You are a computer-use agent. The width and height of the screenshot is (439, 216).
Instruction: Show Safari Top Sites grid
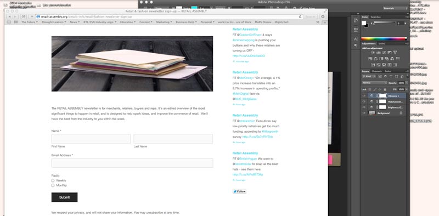[x=16, y=22]
